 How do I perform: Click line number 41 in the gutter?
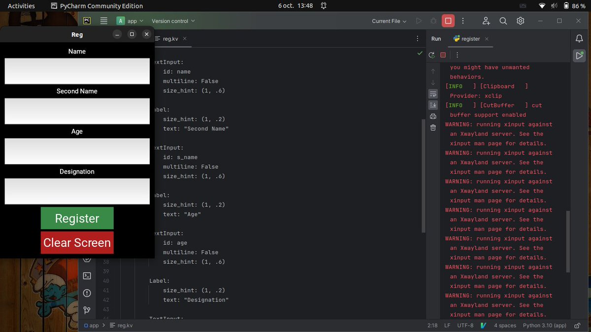pos(106,290)
